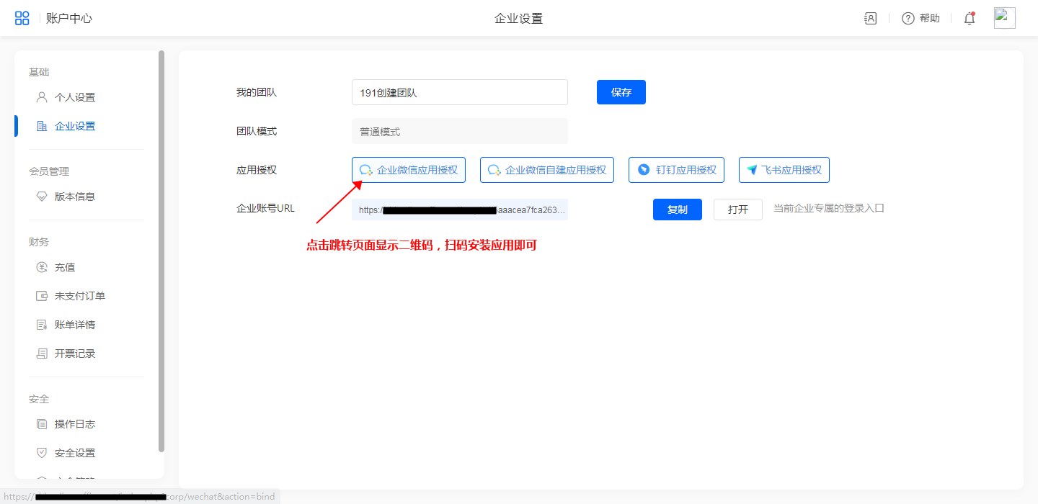Open the contacts icon in header
1038x504 pixels.
tap(870, 19)
